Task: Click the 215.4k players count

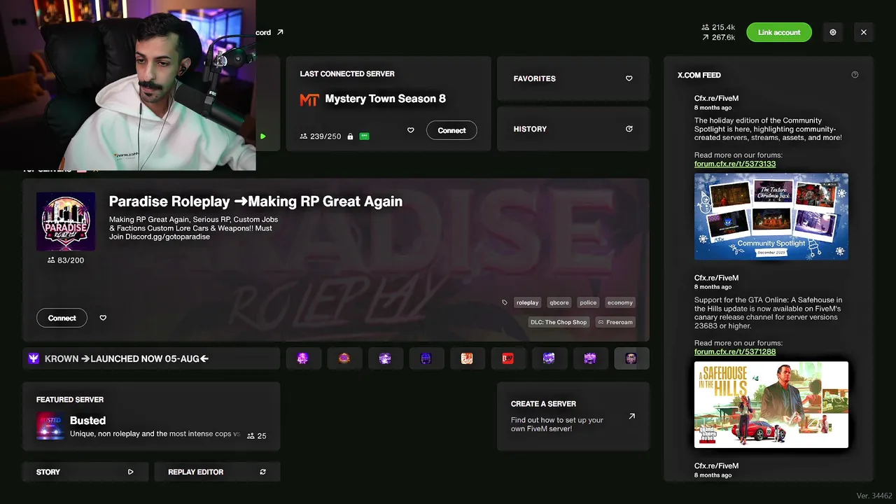Action: click(718, 27)
